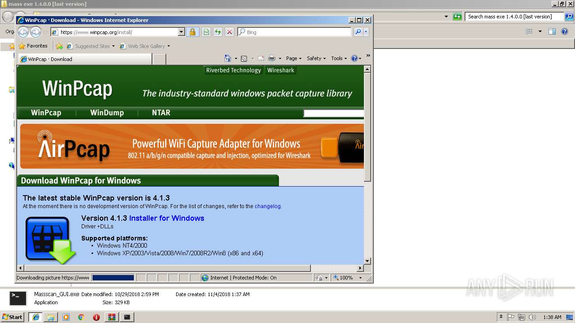
Task: Expand the Explorer address history dropdown
Action: tap(446, 17)
